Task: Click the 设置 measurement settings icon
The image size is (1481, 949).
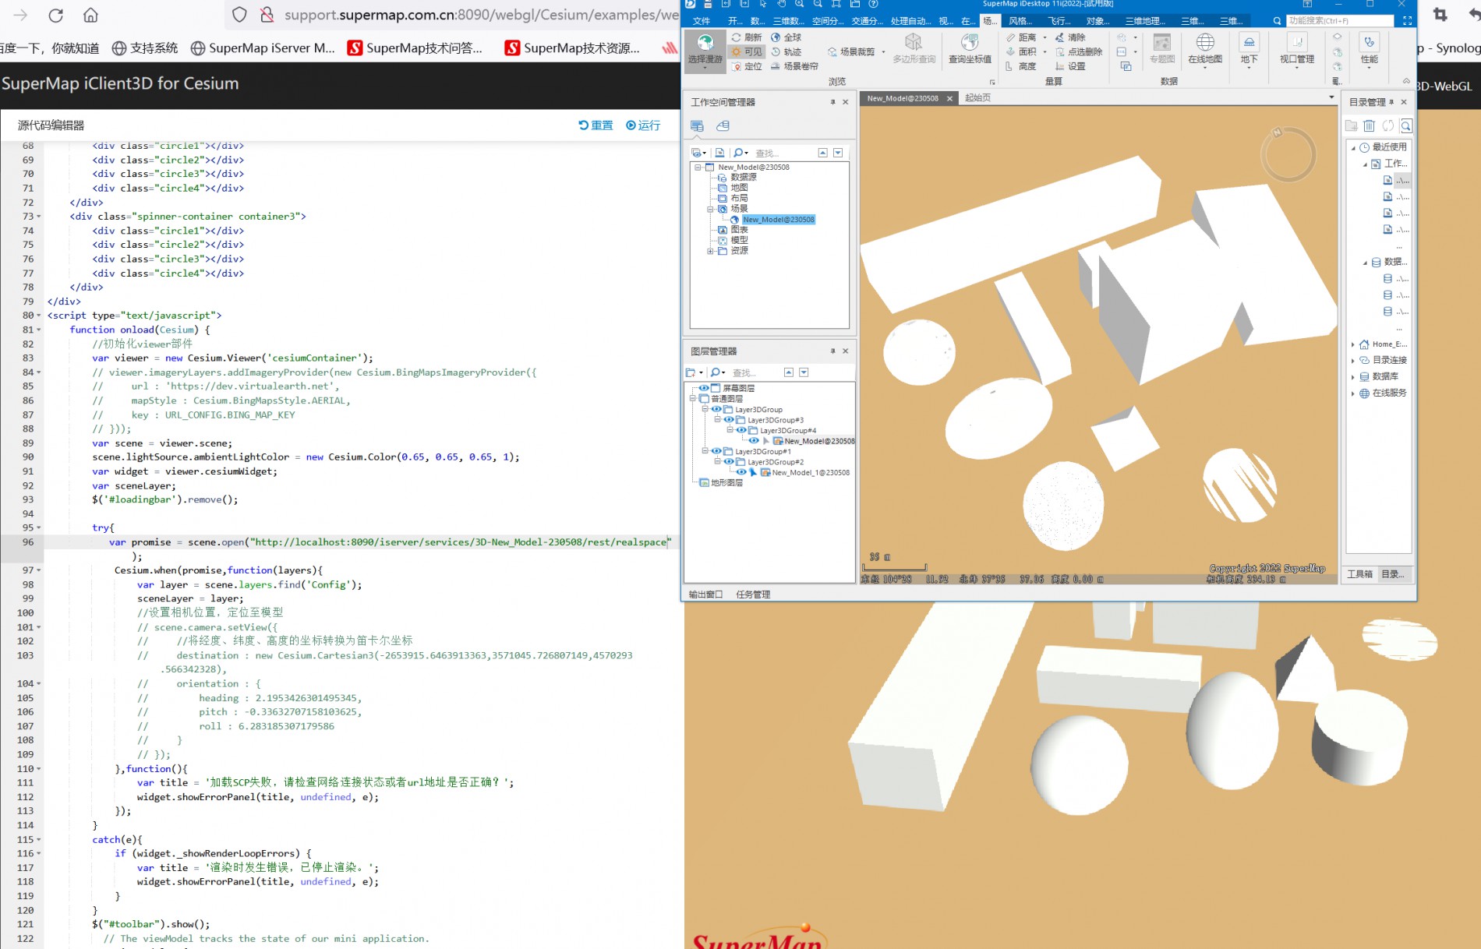Action: [x=1060, y=66]
